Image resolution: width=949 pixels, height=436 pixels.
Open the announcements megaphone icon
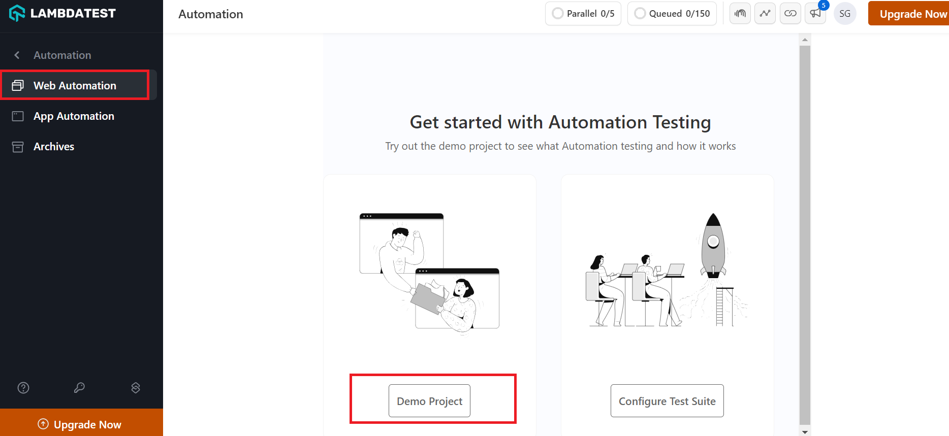tap(815, 14)
